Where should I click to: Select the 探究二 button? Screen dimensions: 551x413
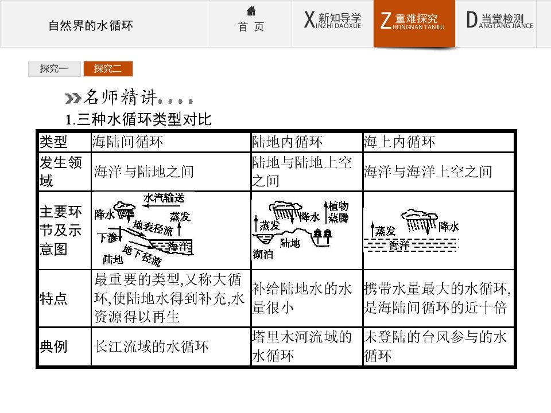click(108, 68)
